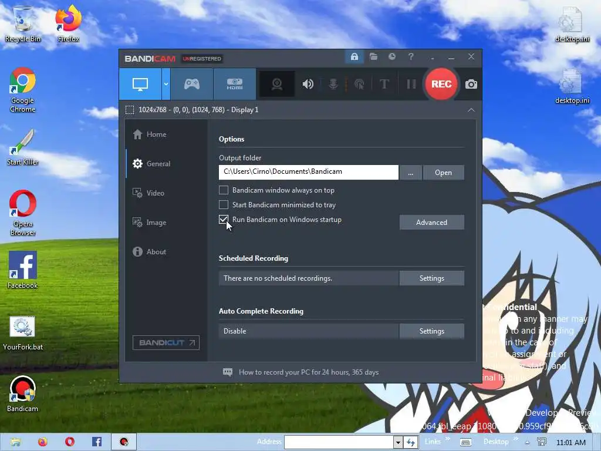Image resolution: width=601 pixels, height=451 pixels.
Task: Click the BANDICUT link button
Action: click(166, 342)
